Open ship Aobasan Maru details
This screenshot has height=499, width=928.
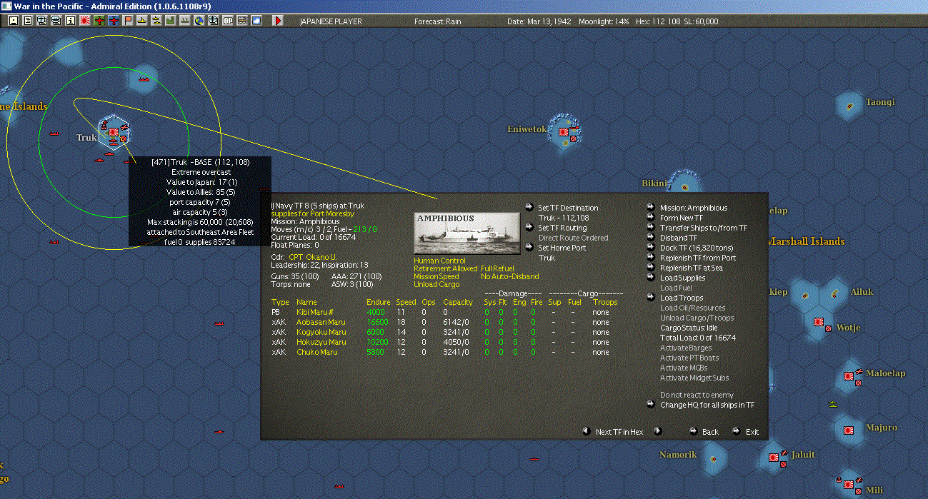[x=321, y=322]
